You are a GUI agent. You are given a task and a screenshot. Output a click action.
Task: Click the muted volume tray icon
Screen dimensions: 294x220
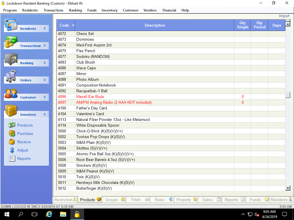tap(257, 214)
